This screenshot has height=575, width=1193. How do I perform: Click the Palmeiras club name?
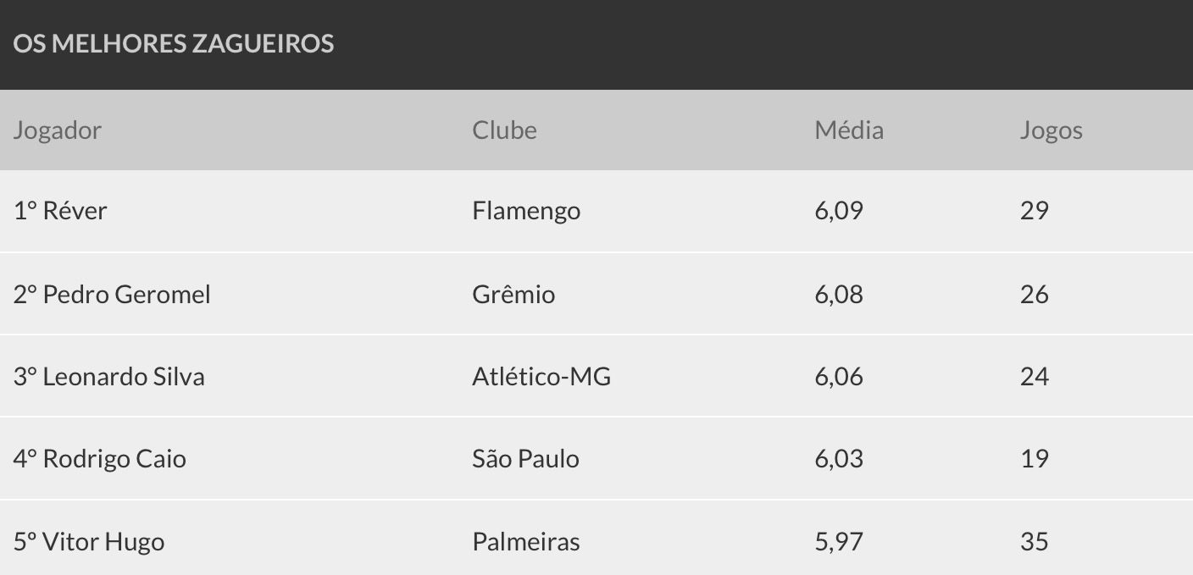click(526, 541)
